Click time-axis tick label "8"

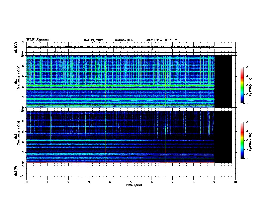193,182
